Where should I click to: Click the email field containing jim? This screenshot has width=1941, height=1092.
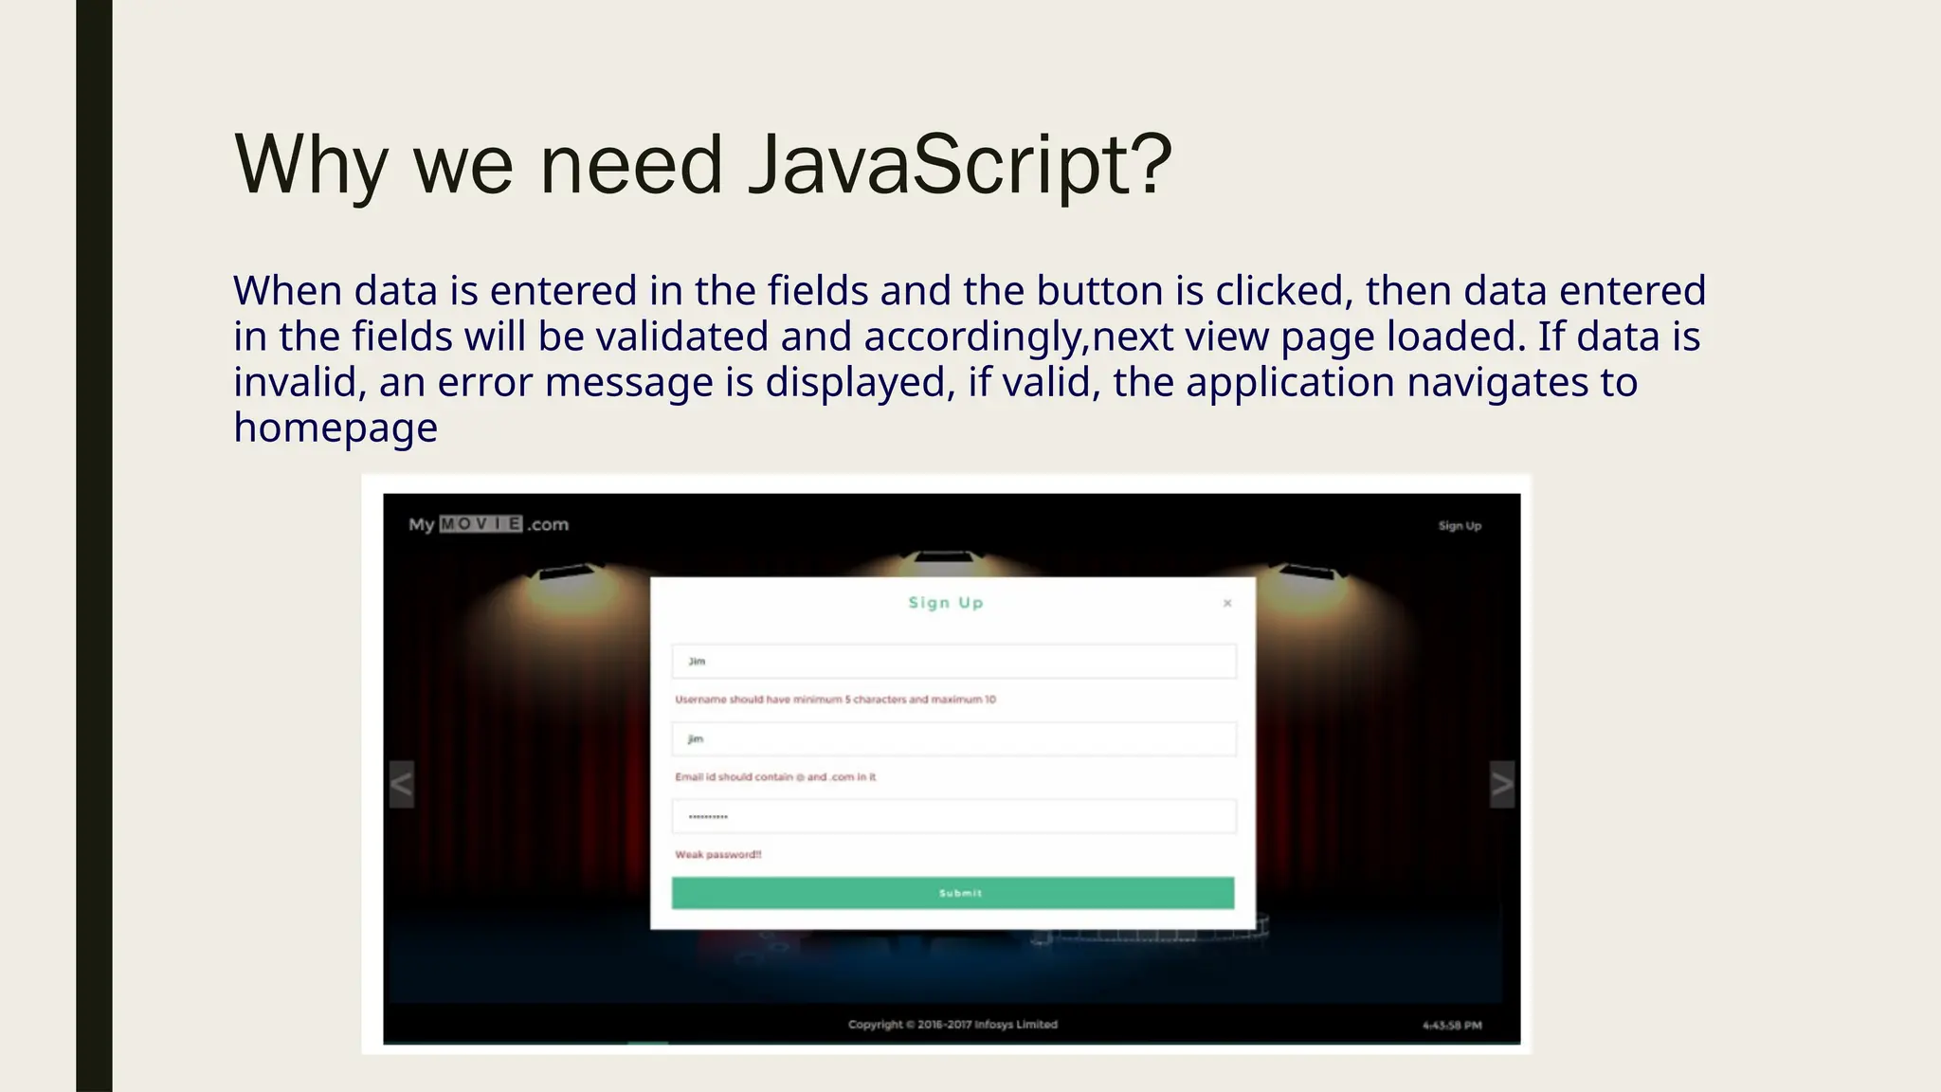point(953,738)
